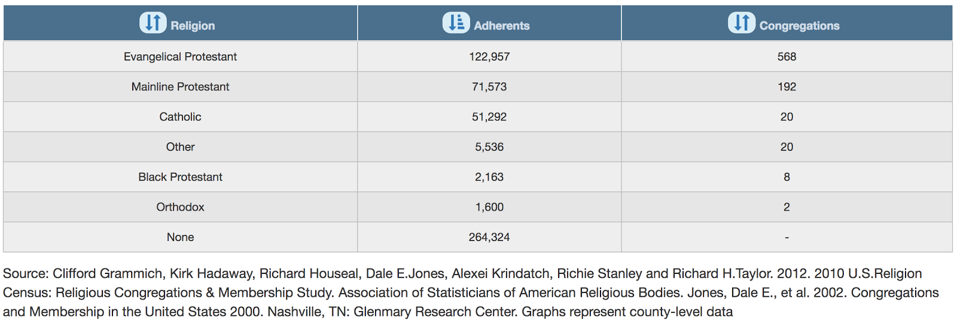Click the 51,292 Catholic adherents value
The height and width of the screenshot is (326, 957).
coord(489,117)
